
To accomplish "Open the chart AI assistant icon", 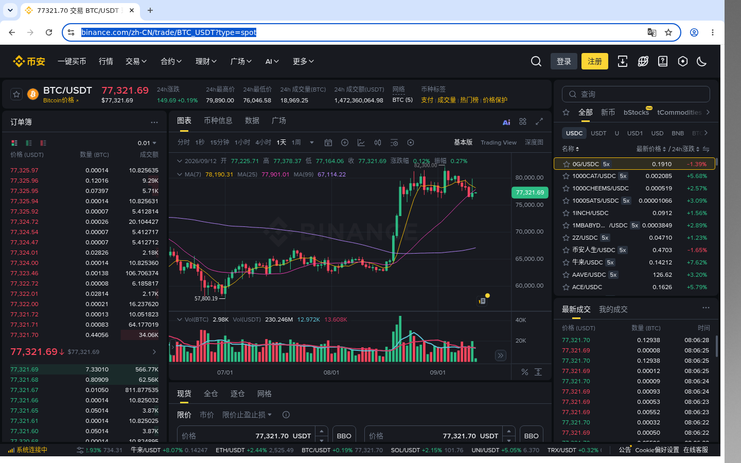I will [x=506, y=122].
